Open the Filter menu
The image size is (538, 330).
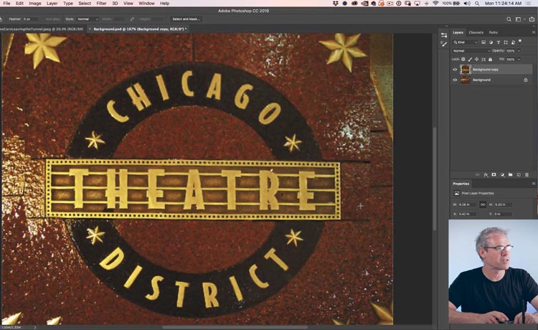point(101,4)
